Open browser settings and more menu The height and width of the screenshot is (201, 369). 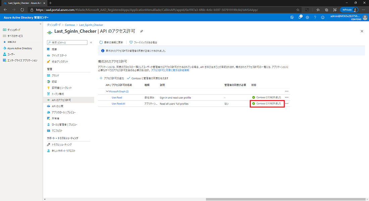364,10
